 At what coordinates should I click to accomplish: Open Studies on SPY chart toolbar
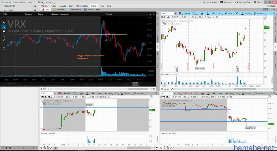tap(247, 93)
